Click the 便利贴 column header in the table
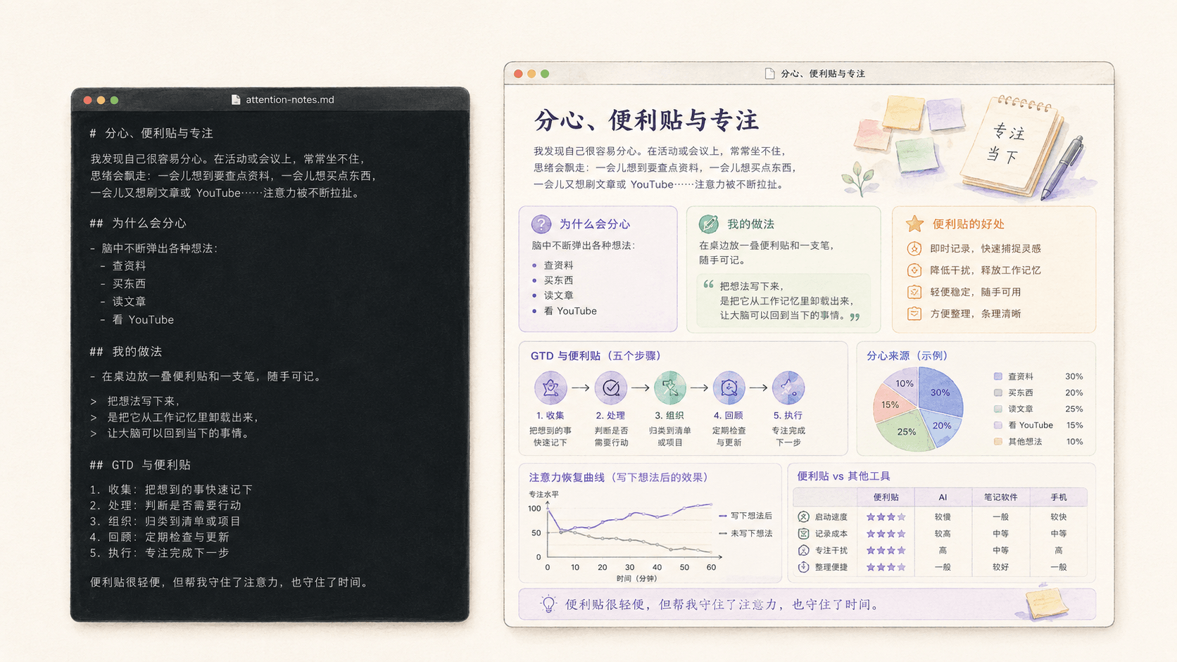The height and width of the screenshot is (662, 1177). [886, 497]
